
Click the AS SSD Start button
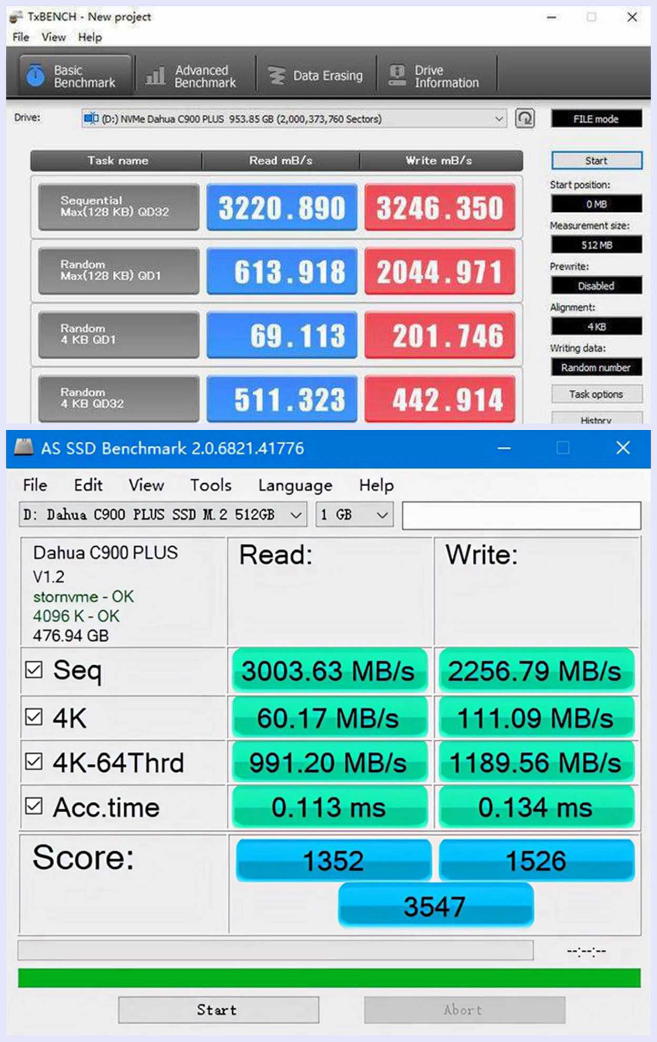218,1009
